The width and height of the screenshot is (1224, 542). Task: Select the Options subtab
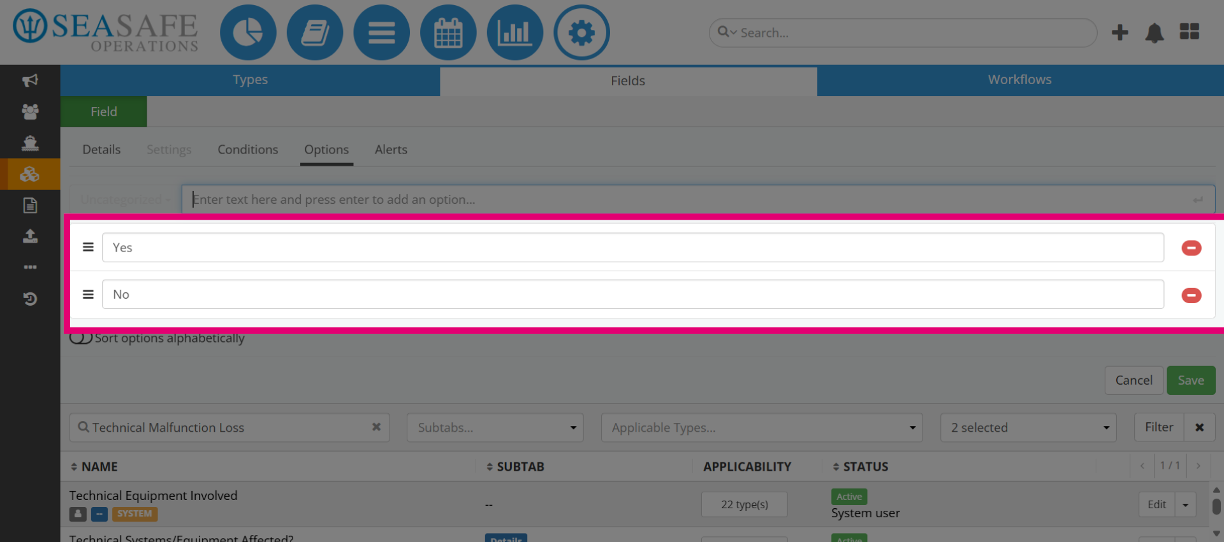(x=326, y=150)
